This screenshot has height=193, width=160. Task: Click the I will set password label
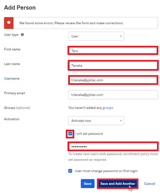tap(89, 134)
